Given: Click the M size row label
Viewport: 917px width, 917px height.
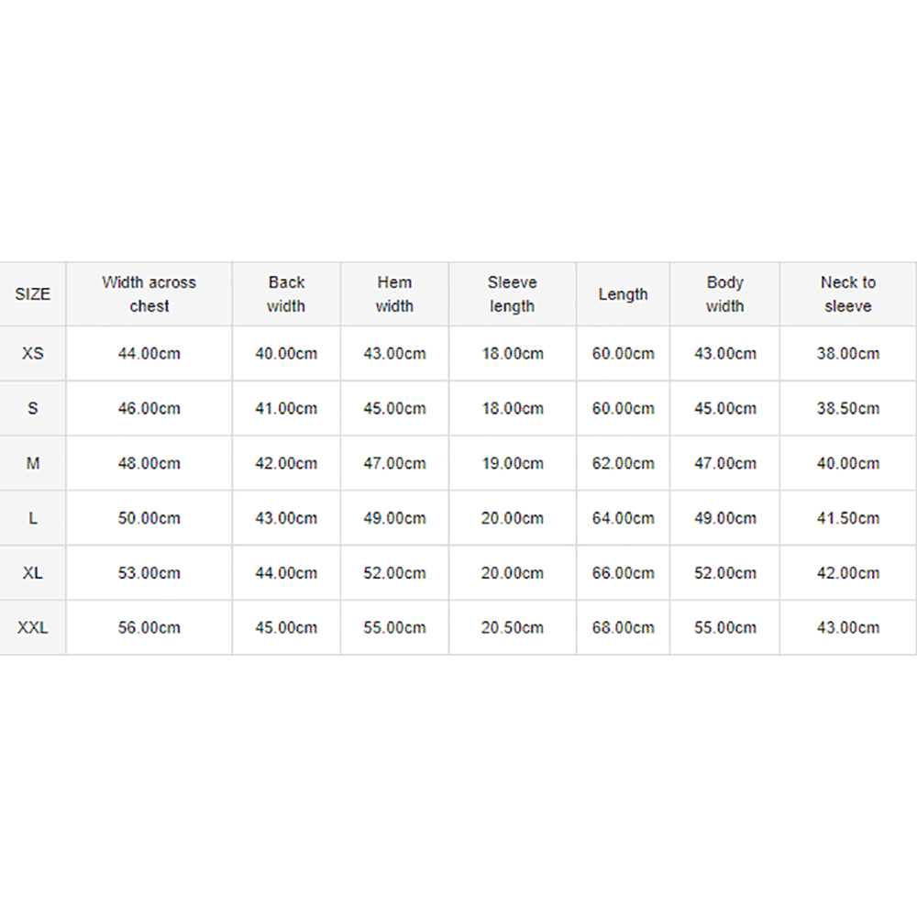Looking at the screenshot, I should (x=33, y=463).
